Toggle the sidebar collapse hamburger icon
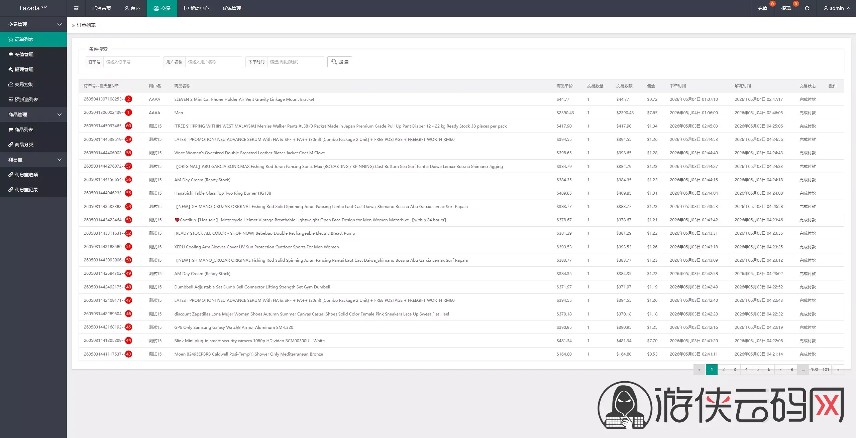This screenshot has height=438, width=856. tap(76, 8)
